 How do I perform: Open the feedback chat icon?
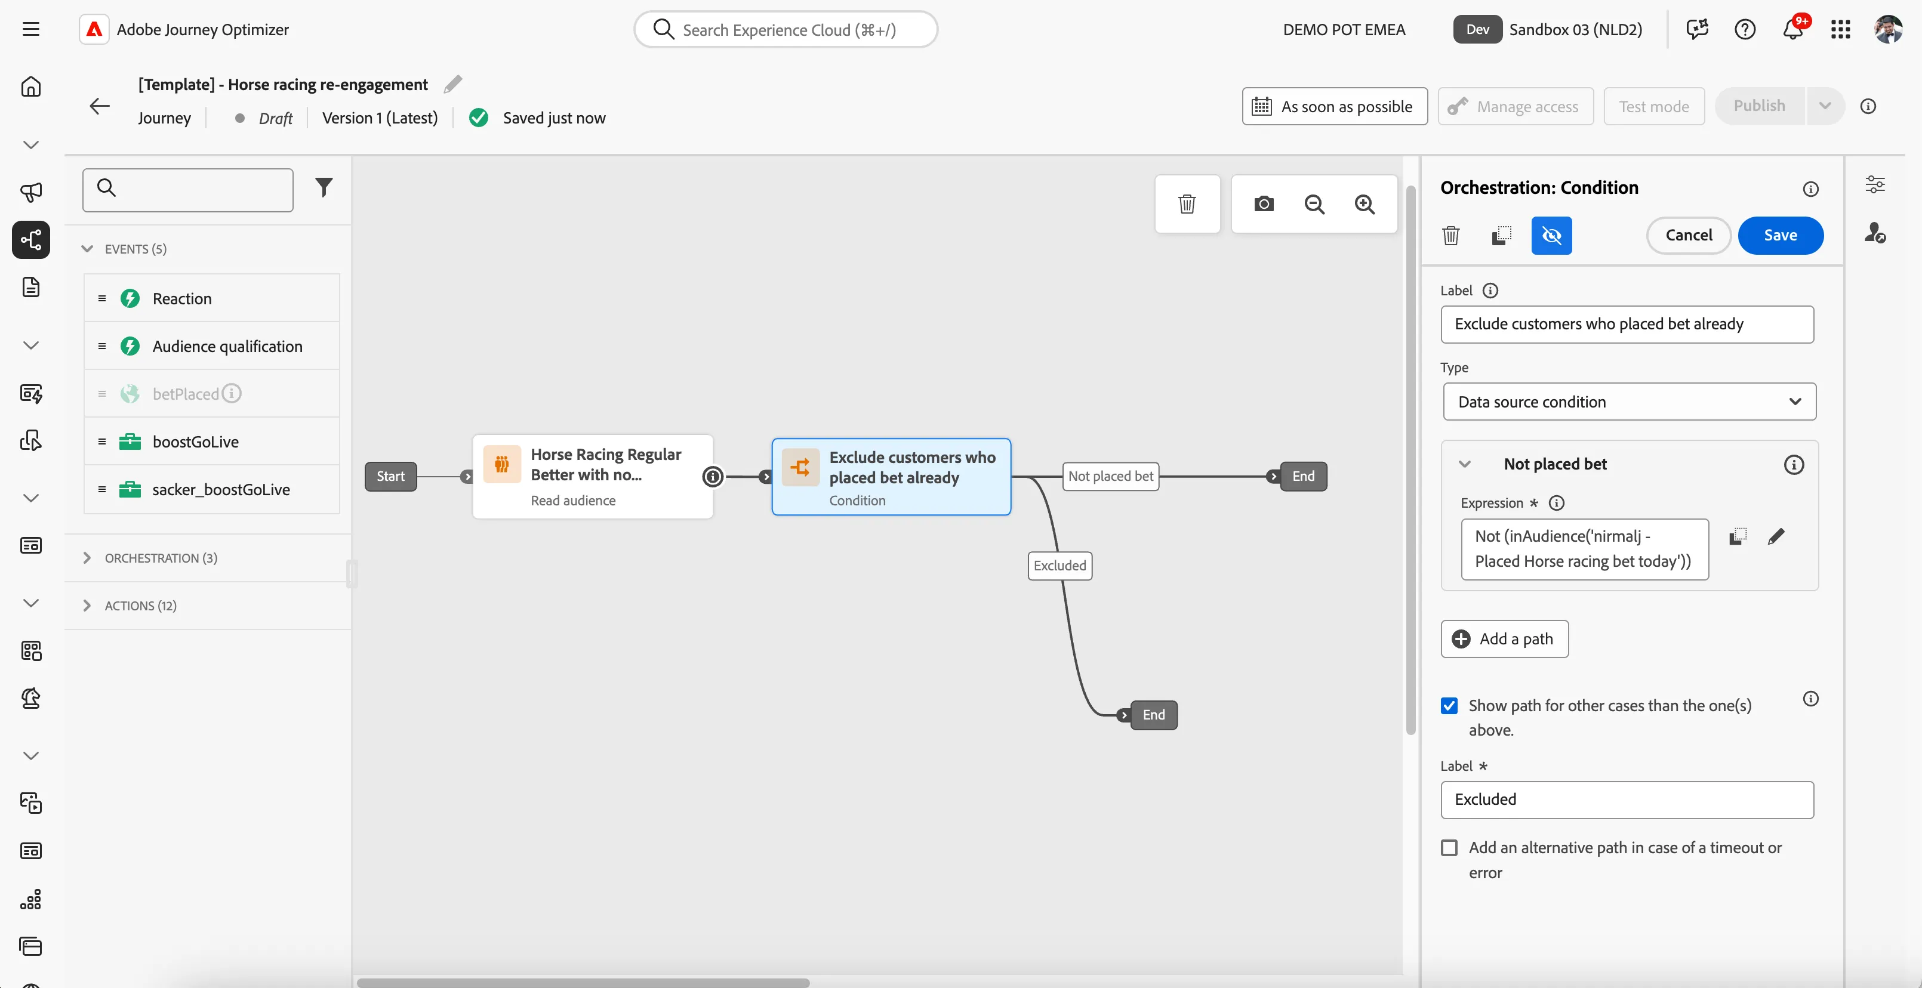(x=1696, y=29)
